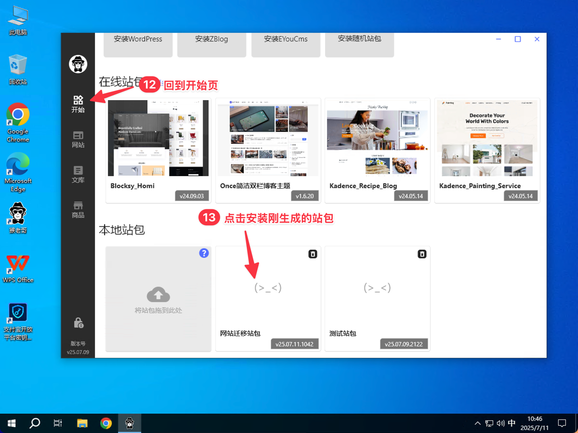
Task: Select the 此电脑 desktop icon
Action: point(18,21)
